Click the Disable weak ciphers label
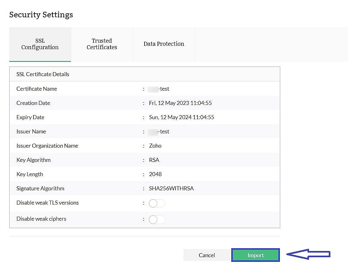This screenshot has width=348, height=264. click(x=41, y=219)
